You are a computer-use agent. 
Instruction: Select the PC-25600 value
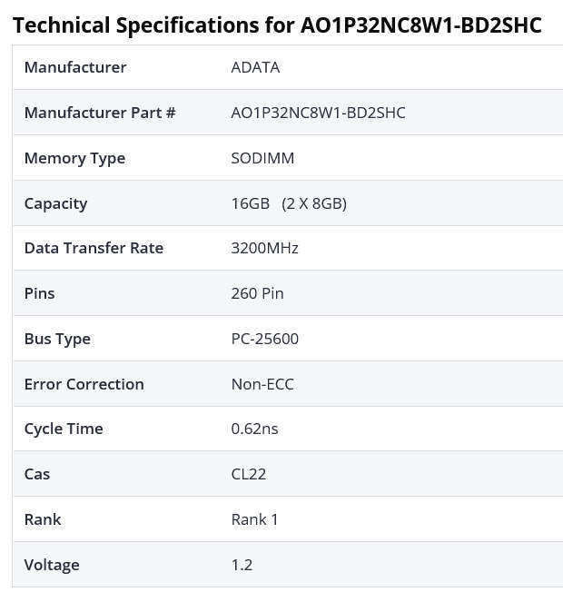pos(264,339)
